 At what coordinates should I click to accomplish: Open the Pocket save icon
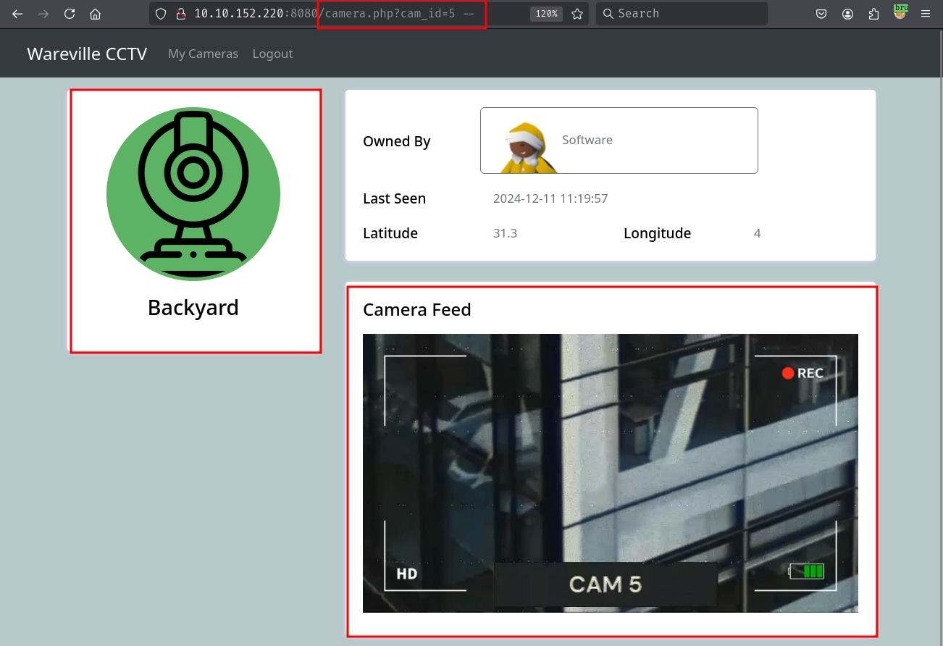click(821, 14)
